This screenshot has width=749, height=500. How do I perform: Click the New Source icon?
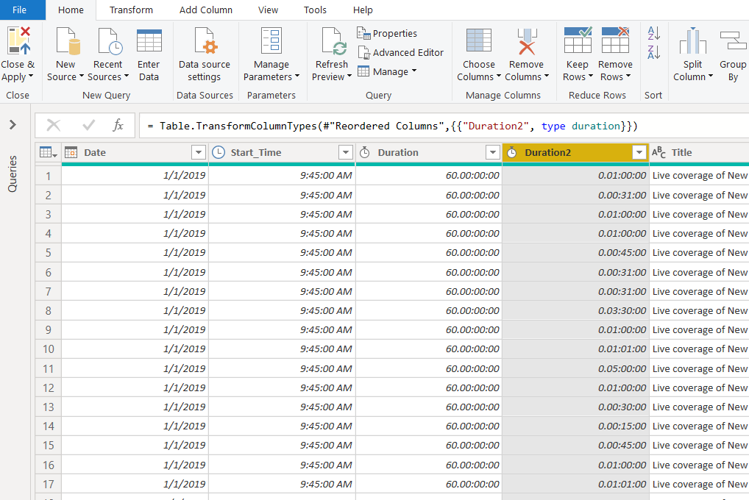tap(65, 41)
